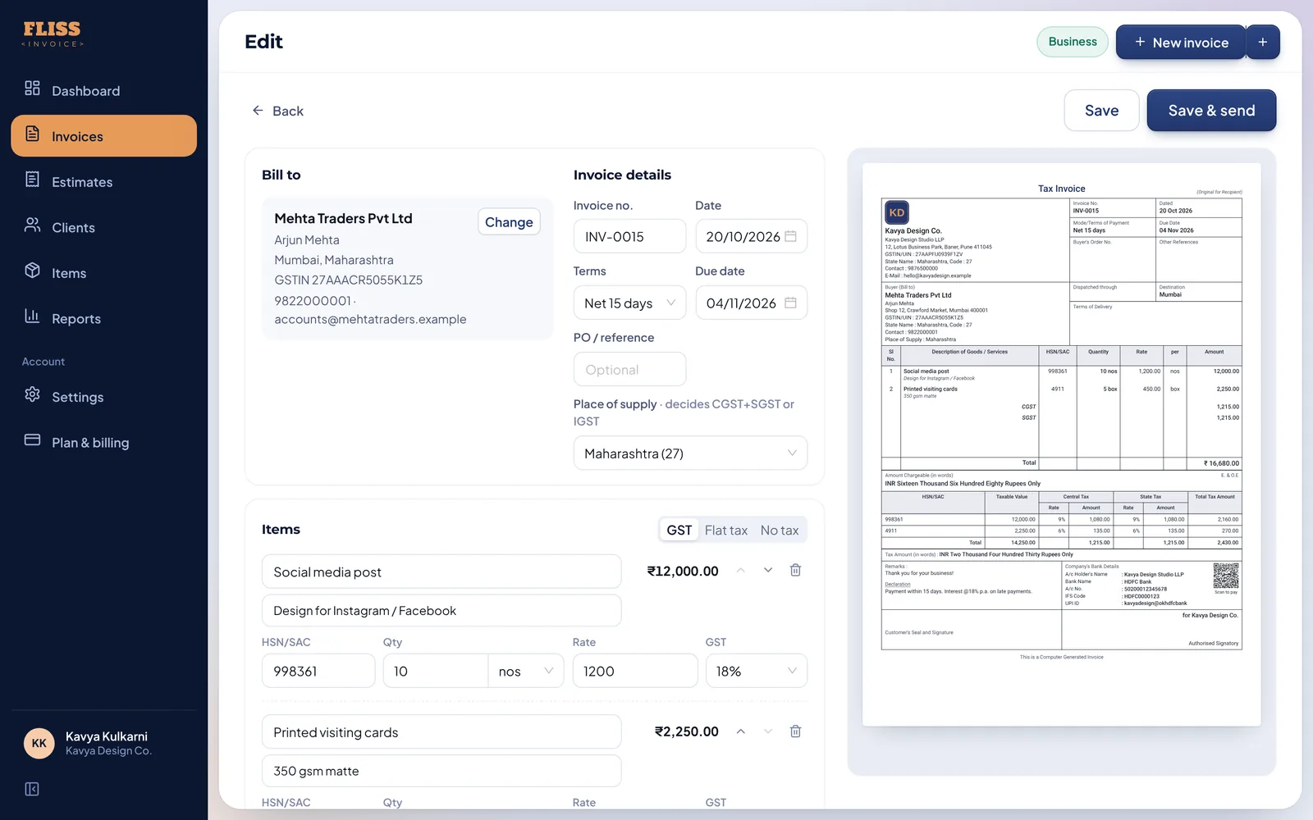Open the Terms Net 15 days dropdown
Screen dimensions: 1313x820
point(629,303)
